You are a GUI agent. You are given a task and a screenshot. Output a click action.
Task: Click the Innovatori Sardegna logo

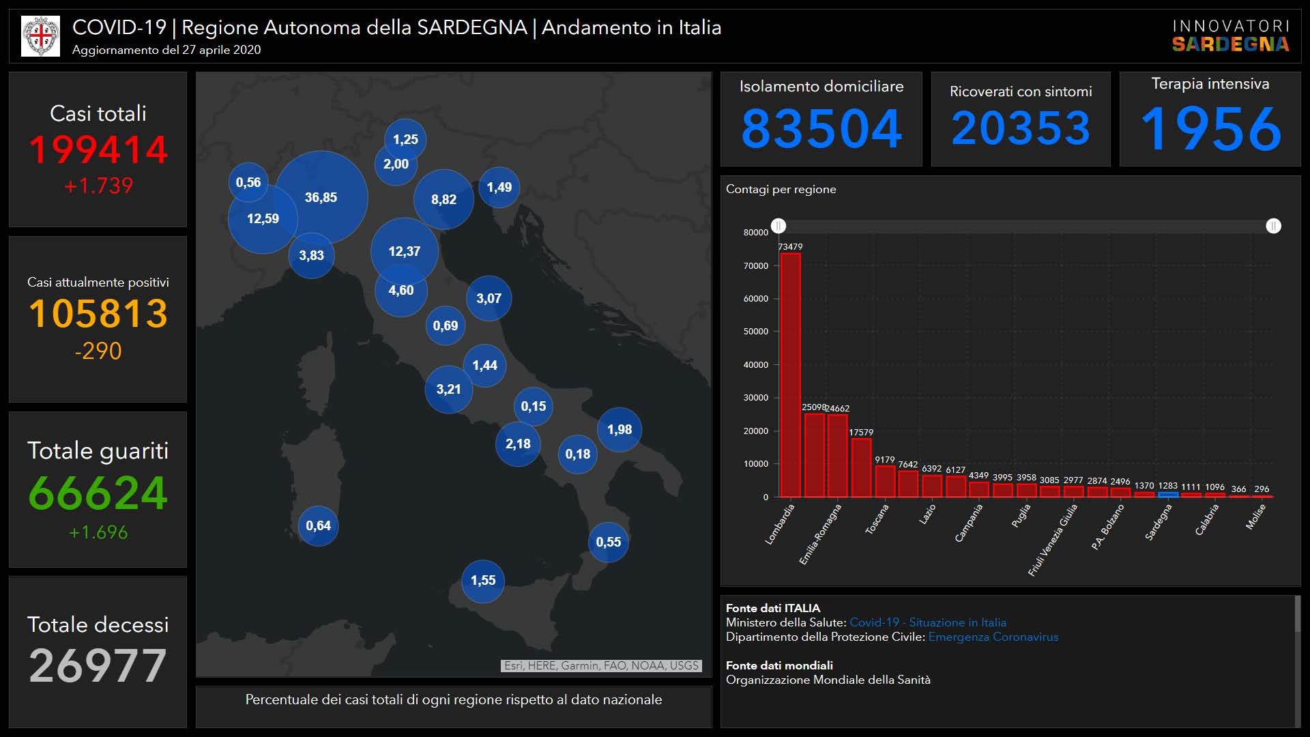[x=1230, y=36]
